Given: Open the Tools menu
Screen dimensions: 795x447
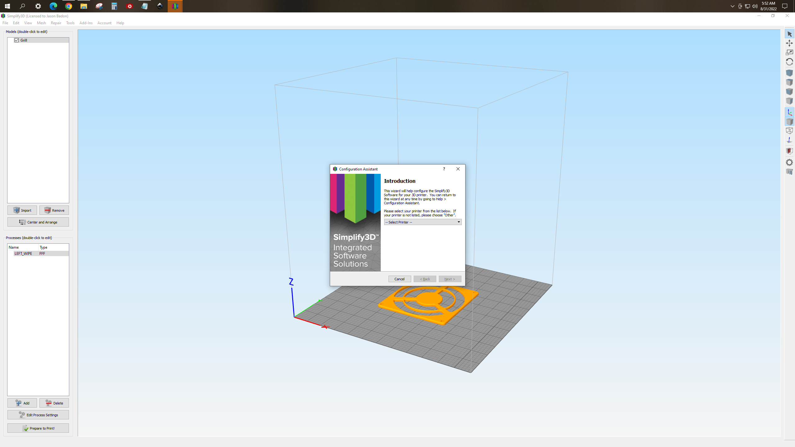Looking at the screenshot, I should click(70, 23).
